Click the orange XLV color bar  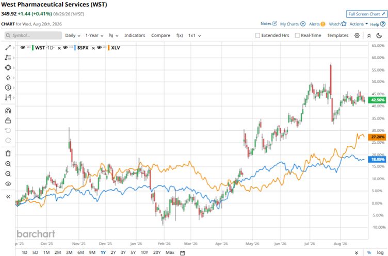click(108, 47)
